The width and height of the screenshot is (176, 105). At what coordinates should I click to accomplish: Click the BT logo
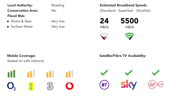coord(104,85)
